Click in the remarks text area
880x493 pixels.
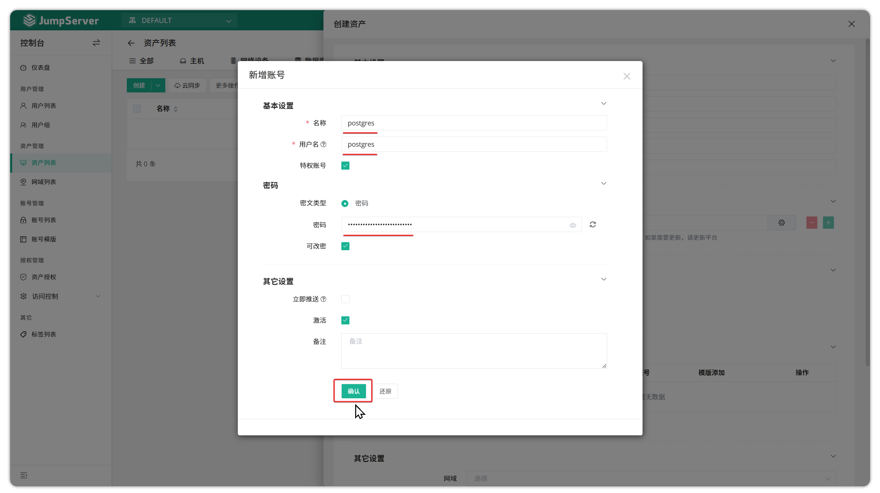(474, 351)
